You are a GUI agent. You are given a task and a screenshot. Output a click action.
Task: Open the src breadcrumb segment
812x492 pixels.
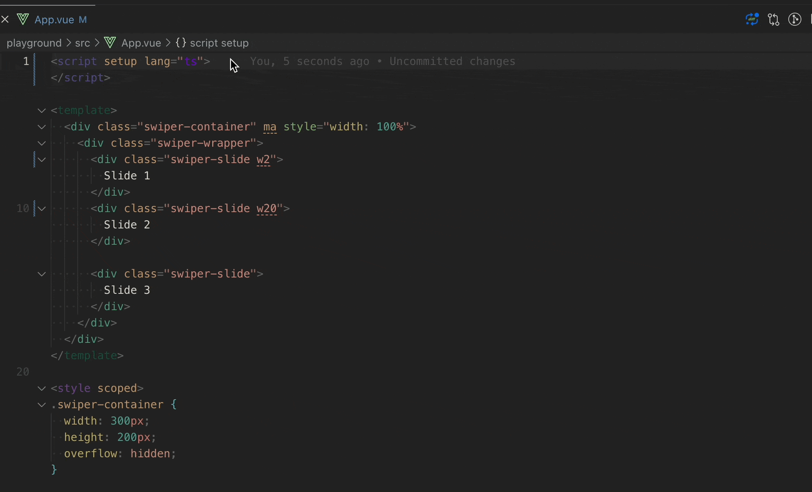click(82, 43)
